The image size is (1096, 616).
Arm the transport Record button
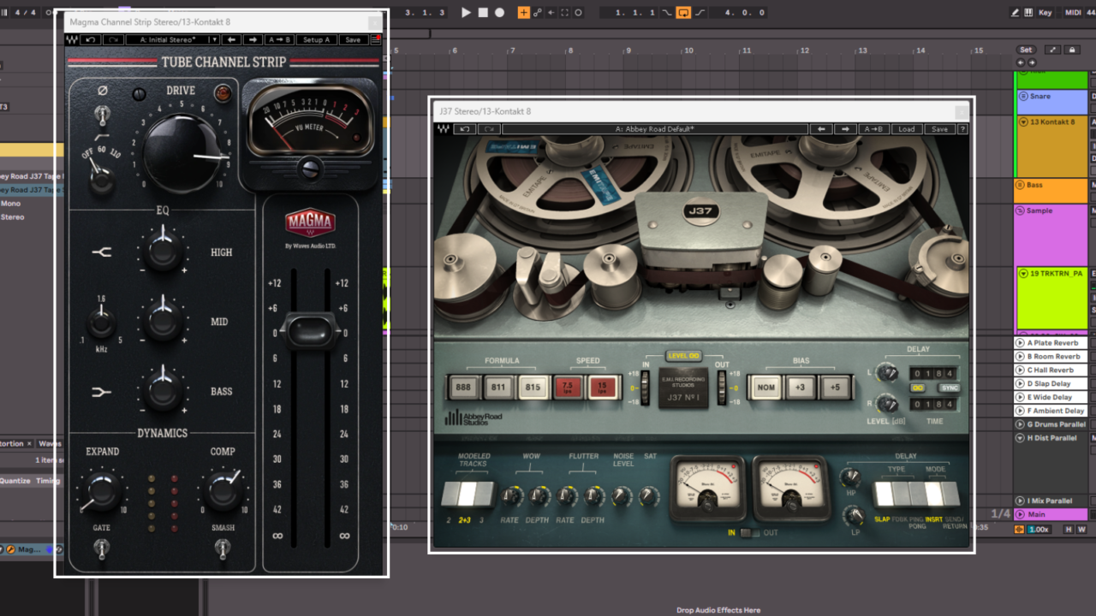(499, 13)
